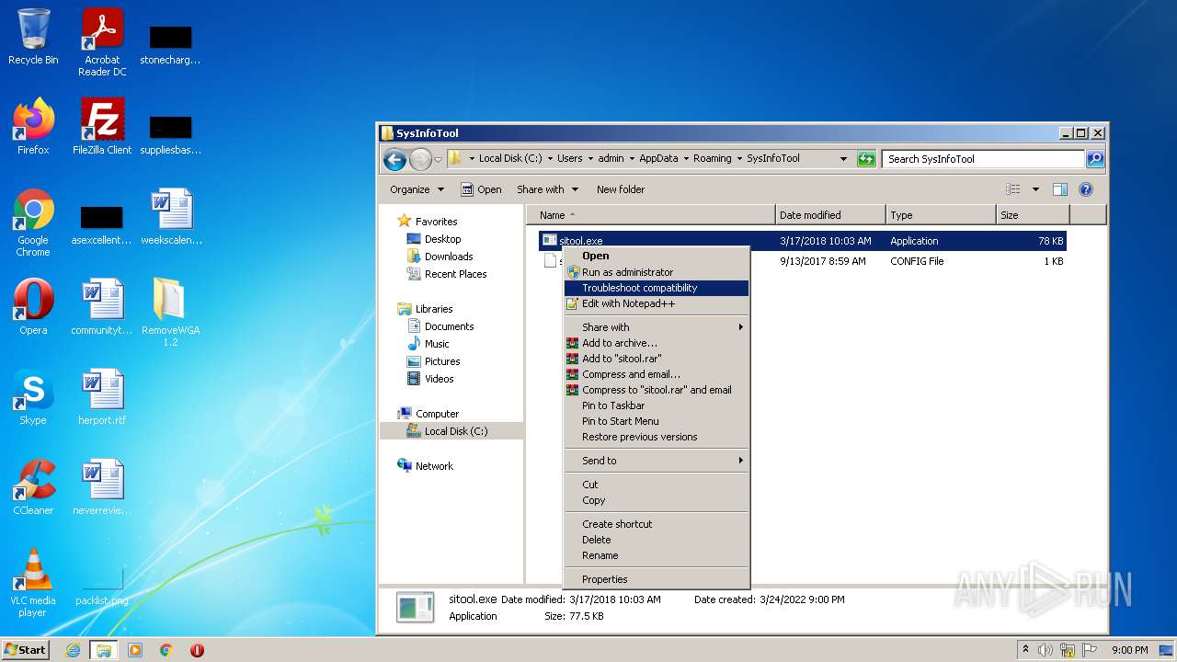Select the herport.rtf document icon
The image size is (1177, 662).
click(x=102, y=397)
